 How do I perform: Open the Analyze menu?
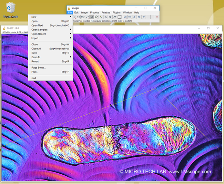(106, 12)
